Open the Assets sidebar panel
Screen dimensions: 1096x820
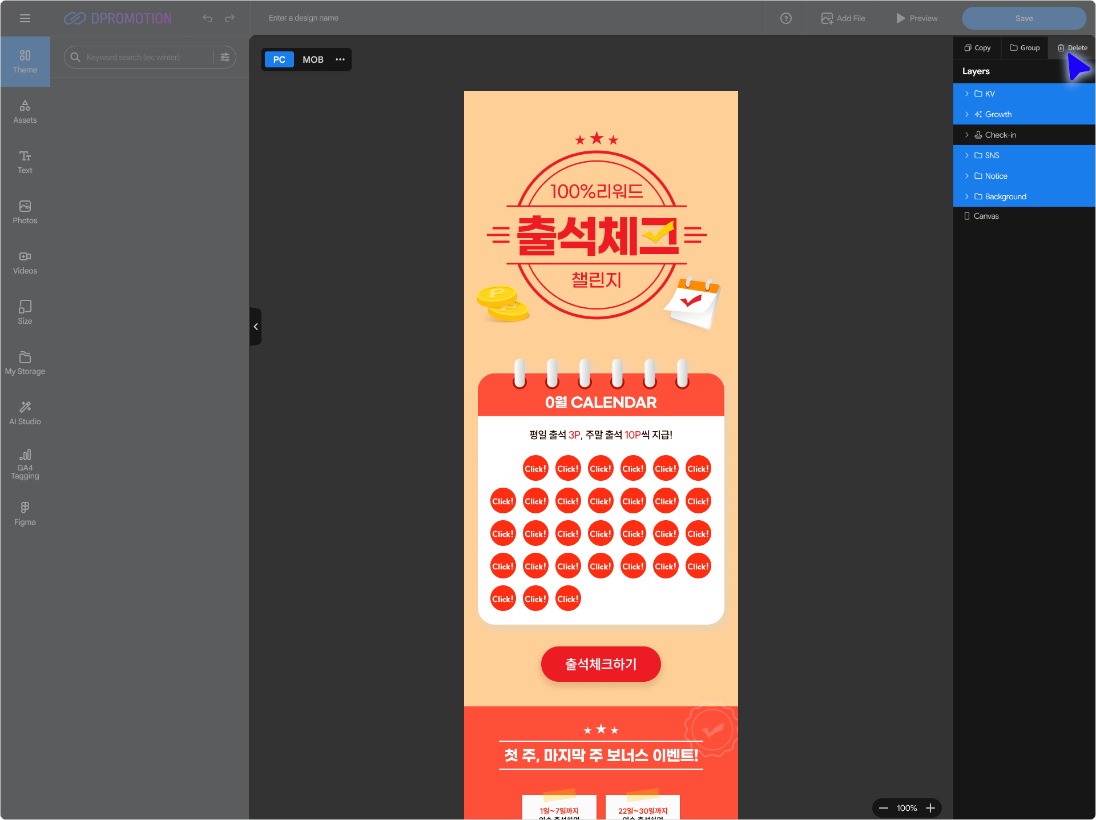coord(25,112)
